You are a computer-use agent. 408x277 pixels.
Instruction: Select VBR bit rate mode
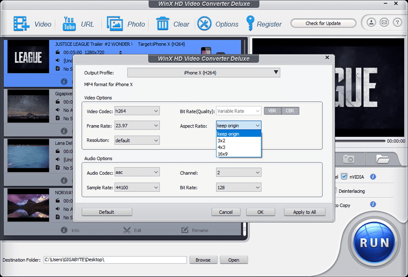[x=272, y=111]
